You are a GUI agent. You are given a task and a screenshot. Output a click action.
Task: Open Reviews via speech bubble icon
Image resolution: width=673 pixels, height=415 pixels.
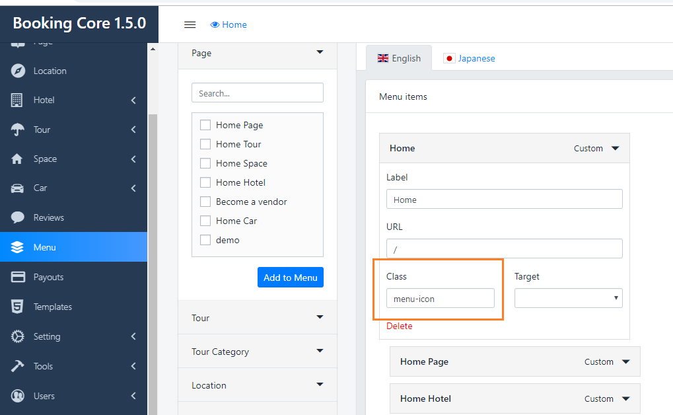(x=18, y=217)
